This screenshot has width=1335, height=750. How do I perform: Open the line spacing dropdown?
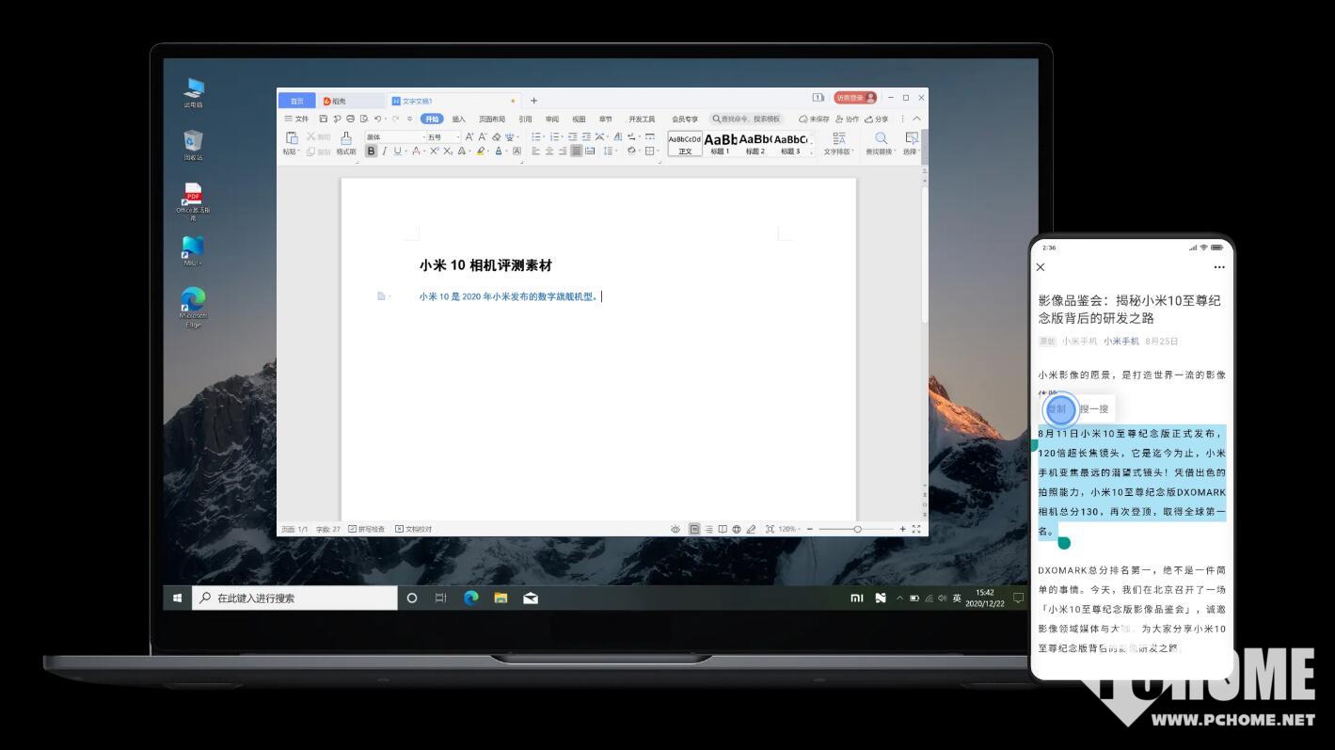(x=610, y=151)
